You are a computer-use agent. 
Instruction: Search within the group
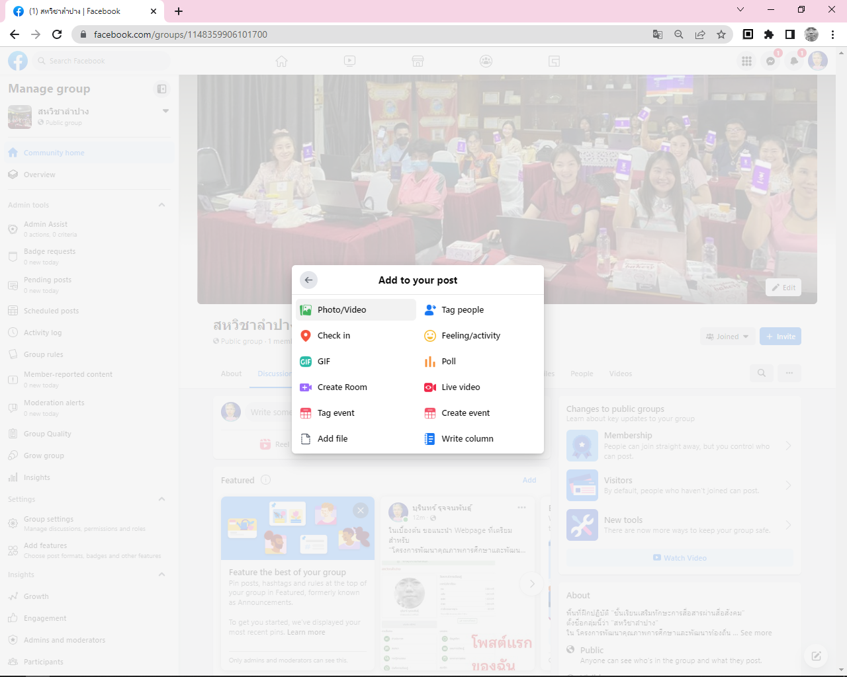[x=762, y=373]
